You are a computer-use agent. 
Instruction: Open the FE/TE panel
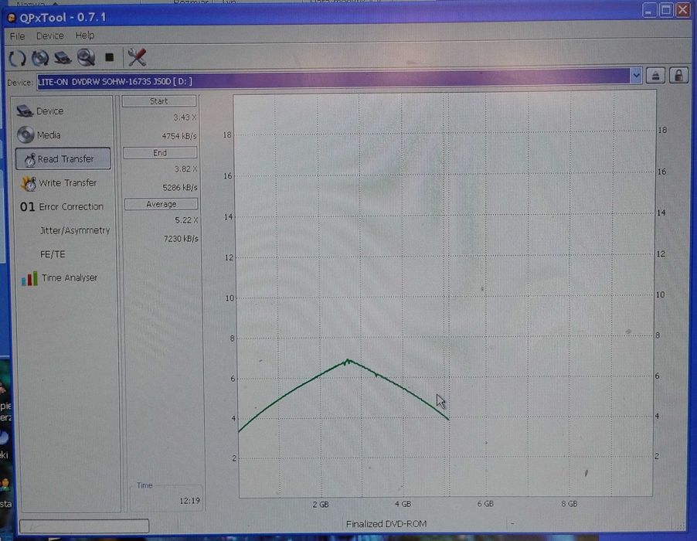pos(53,254)
